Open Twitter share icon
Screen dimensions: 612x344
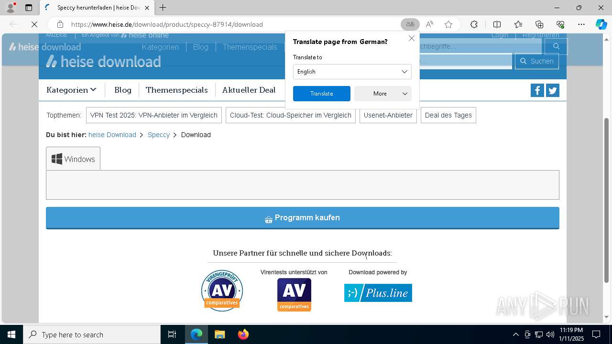[x=553, y=90]
